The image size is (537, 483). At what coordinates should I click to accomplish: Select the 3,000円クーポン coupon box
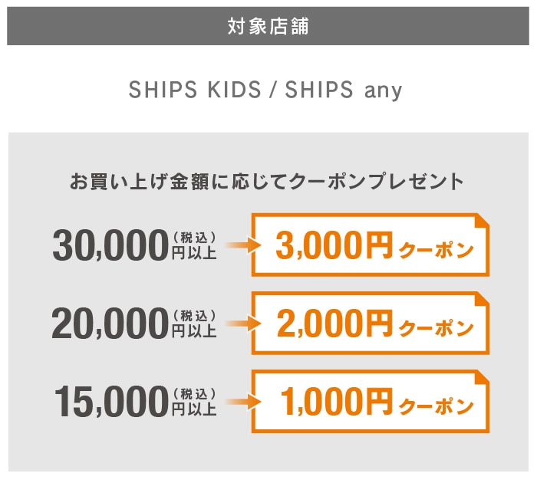370,245
